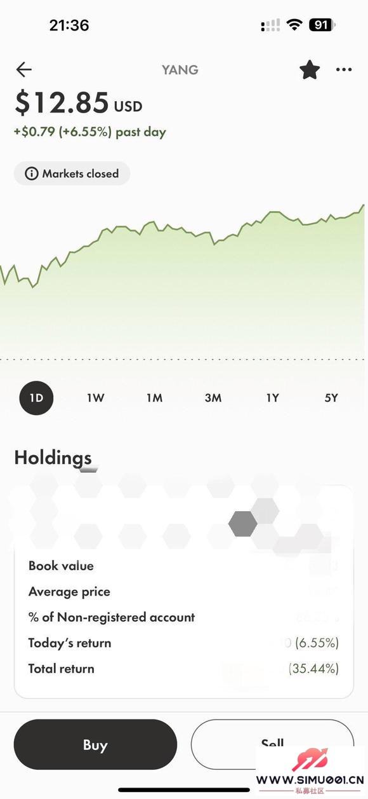Viewport: 368px width, 799px height.
Task: Check the Wi-Fi status icon
Action: [294, 25]
